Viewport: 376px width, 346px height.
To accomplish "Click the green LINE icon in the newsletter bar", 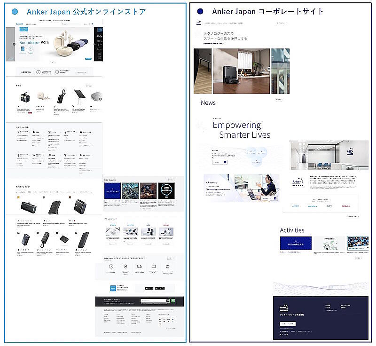I will tap(173, 301).
